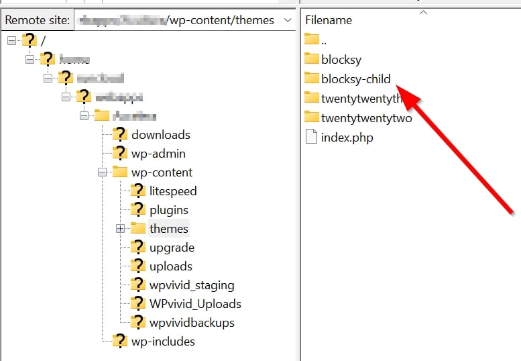Select the downloads directory in tree
Image resolution: width=521 pixels, height=361 pixels.
pos(161,135)
